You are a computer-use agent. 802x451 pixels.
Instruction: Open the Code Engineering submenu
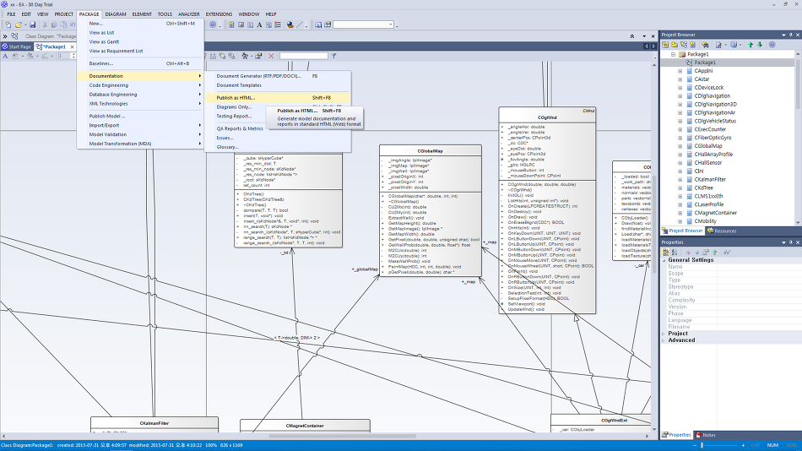click(140, 85)
